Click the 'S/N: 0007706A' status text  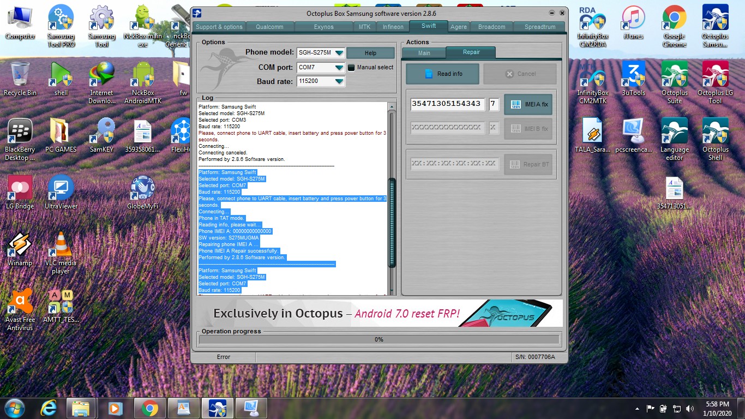(534, 357)
